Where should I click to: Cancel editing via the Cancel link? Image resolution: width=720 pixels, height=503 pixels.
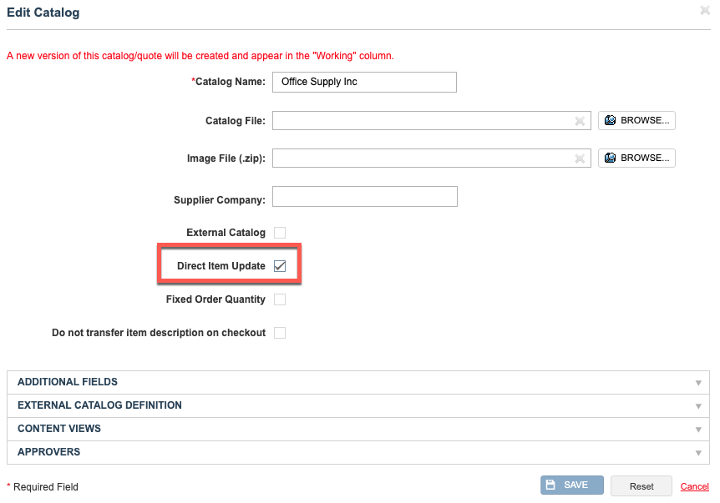[694, 486]
